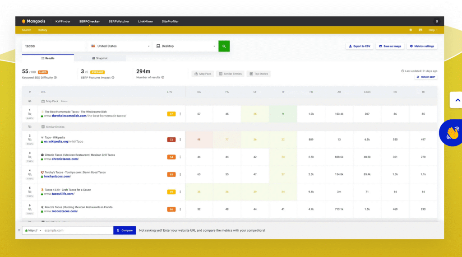Click the blue Compare button
Image resolution: width=462 pixels, height=257 pixels.
(x=125, y=230)
